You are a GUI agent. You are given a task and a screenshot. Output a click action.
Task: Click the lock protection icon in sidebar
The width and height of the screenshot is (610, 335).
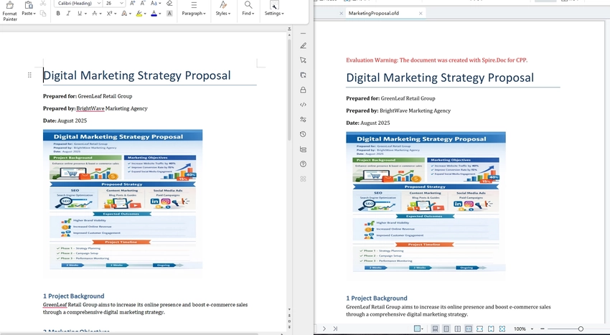(303, 90)
